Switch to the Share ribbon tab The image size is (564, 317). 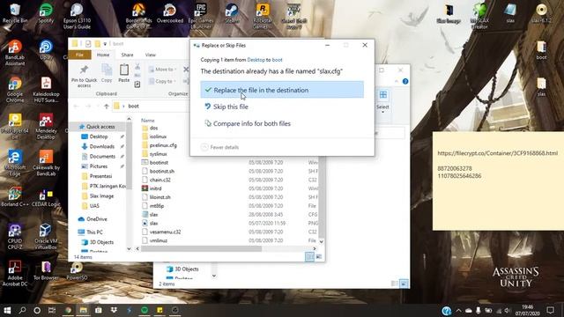127,55
